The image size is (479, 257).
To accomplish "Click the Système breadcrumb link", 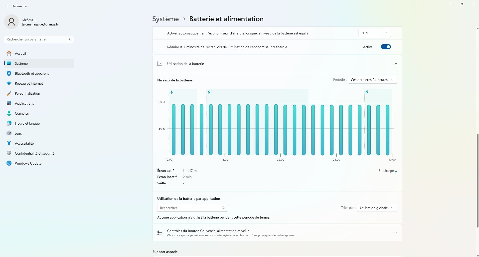I will coord(165,19).
